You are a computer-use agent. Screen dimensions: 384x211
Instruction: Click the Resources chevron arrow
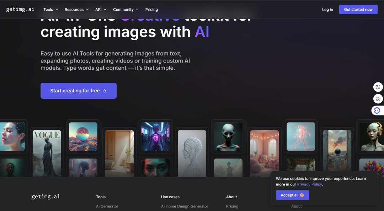[87, 10]
